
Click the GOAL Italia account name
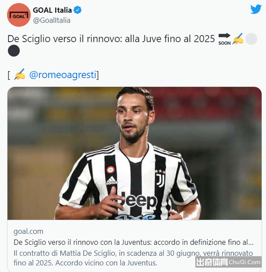[52, 10]
